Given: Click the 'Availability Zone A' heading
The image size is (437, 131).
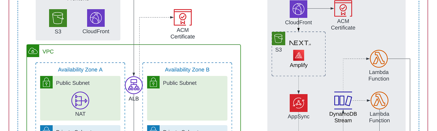Looking at the screenshot, I should click(x=80, y=70).
